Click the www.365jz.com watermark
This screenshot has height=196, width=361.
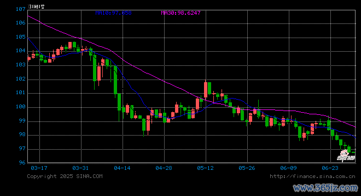point(325,188)
